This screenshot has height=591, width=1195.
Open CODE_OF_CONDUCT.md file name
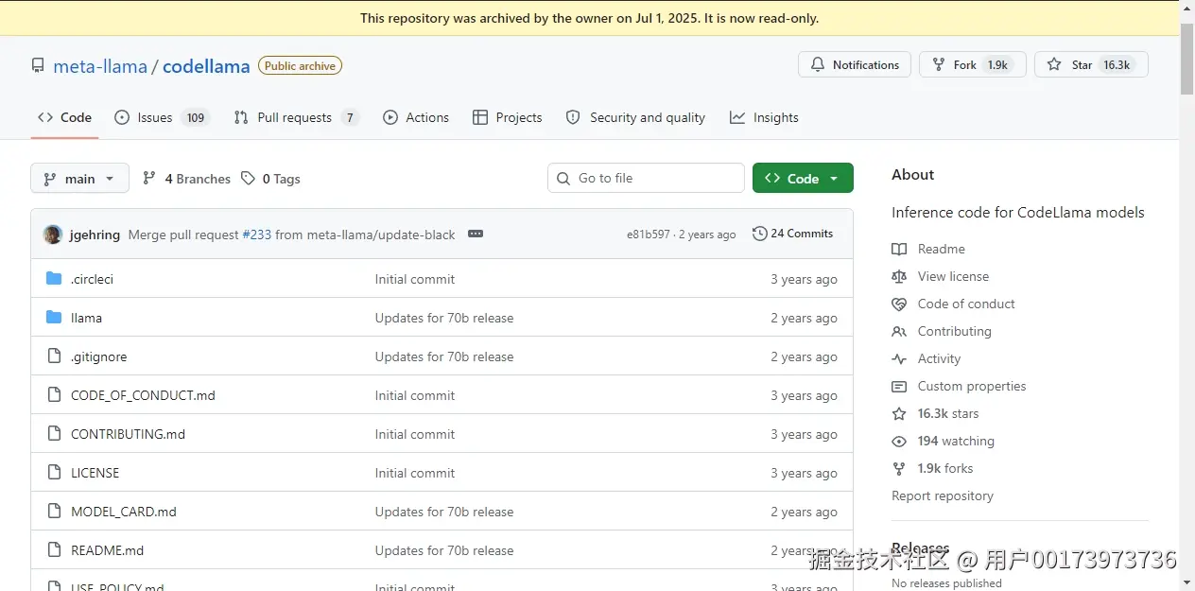pyautogui.click(x=143, y=395)
